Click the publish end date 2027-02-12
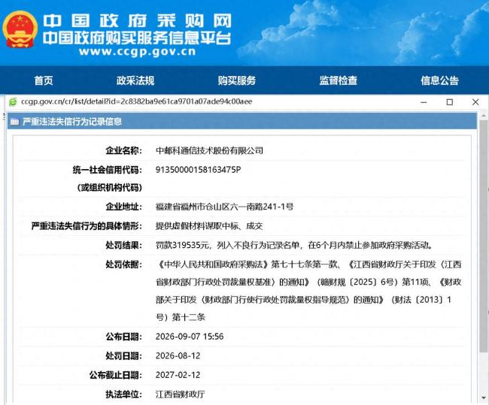 (x=178, y=375)
